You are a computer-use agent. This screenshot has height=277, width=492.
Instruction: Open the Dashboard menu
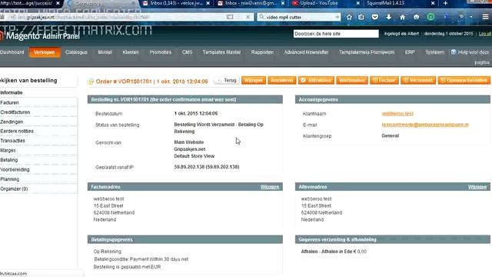(x=12, y=52)
